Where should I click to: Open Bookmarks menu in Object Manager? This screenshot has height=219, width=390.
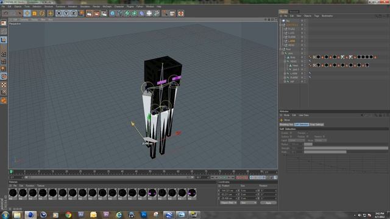[x=327, y=16]
